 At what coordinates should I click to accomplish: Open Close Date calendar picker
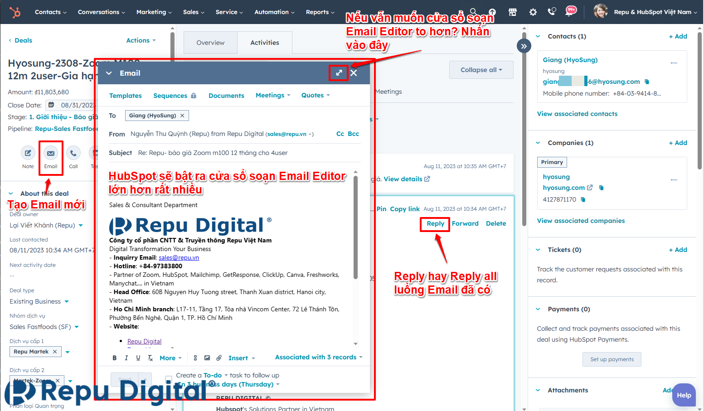51,105
